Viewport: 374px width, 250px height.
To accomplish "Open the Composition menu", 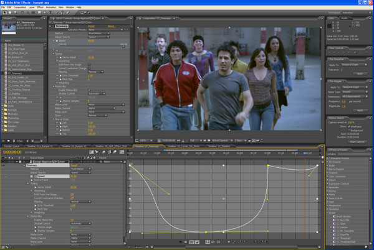I will pos(20,7).
